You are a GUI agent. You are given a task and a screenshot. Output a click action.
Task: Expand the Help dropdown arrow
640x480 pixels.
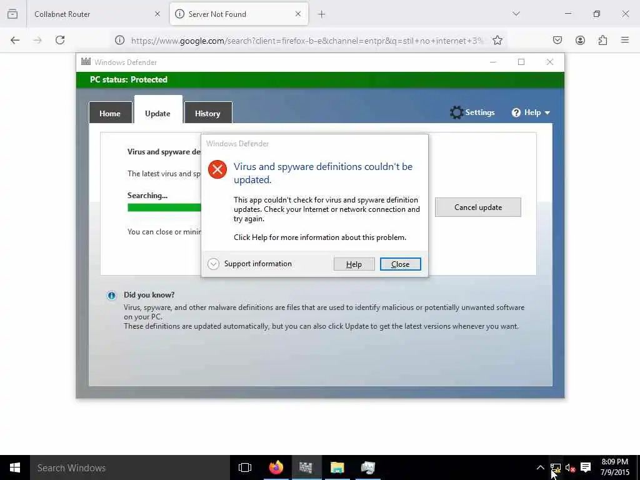[547, 113]
